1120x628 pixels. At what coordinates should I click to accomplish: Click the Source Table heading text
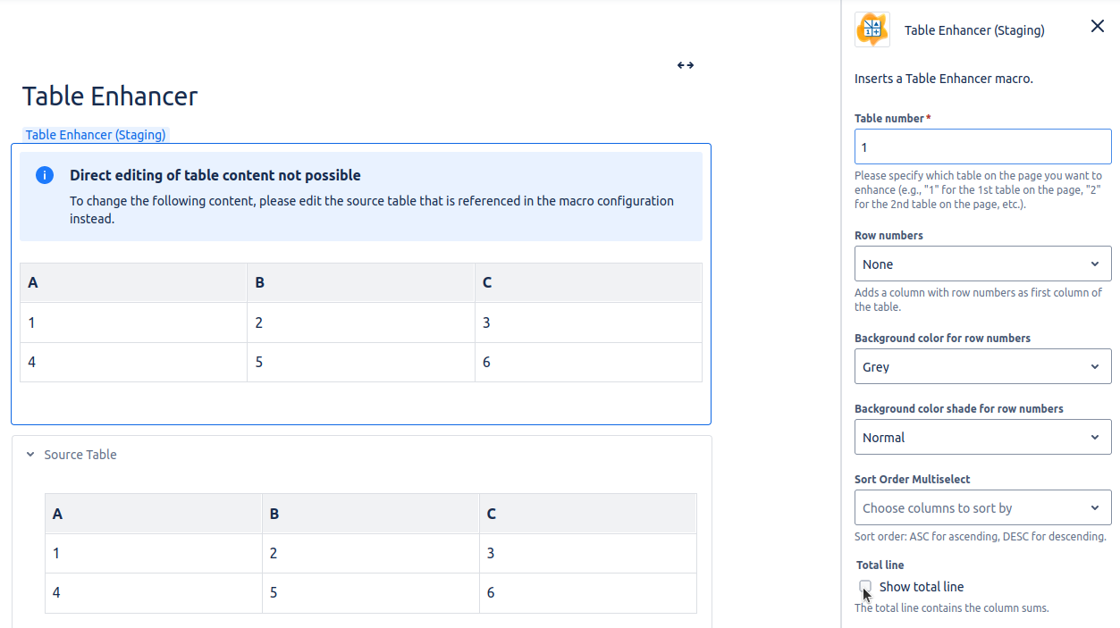click(x=80, y=455)
